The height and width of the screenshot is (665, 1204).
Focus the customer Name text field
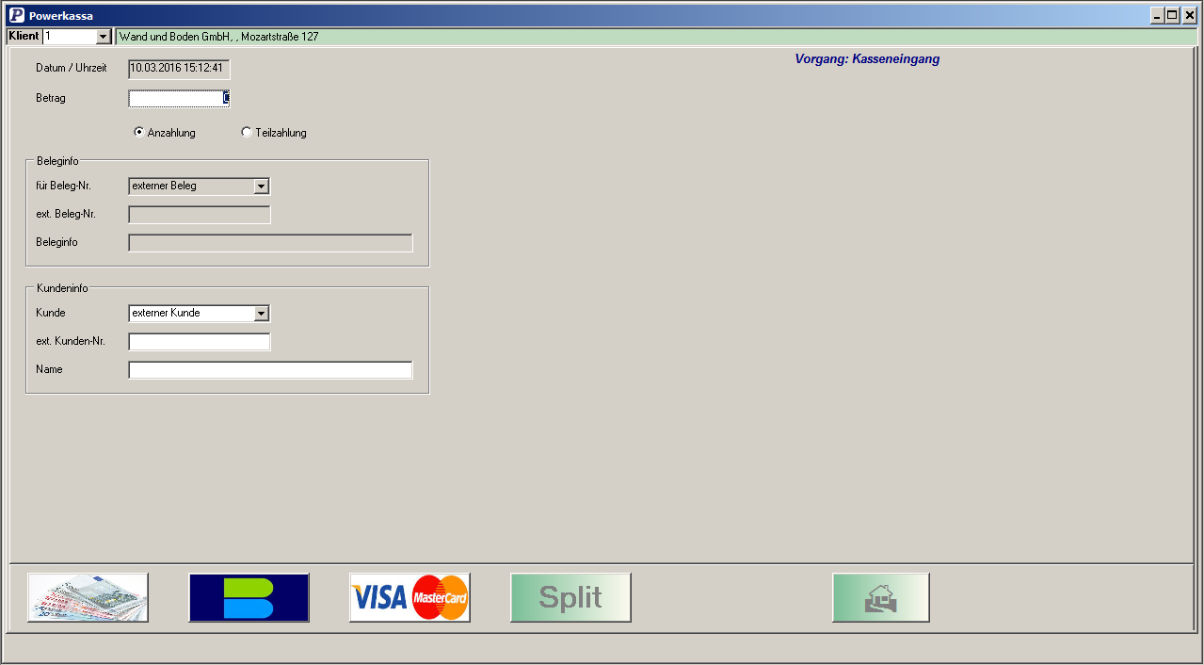270,370
